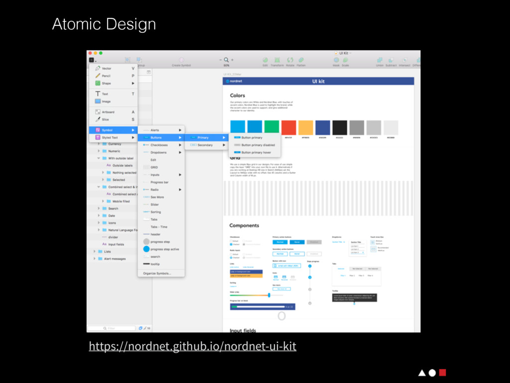Select the divider layer in layer list

(x=113, y=237)
